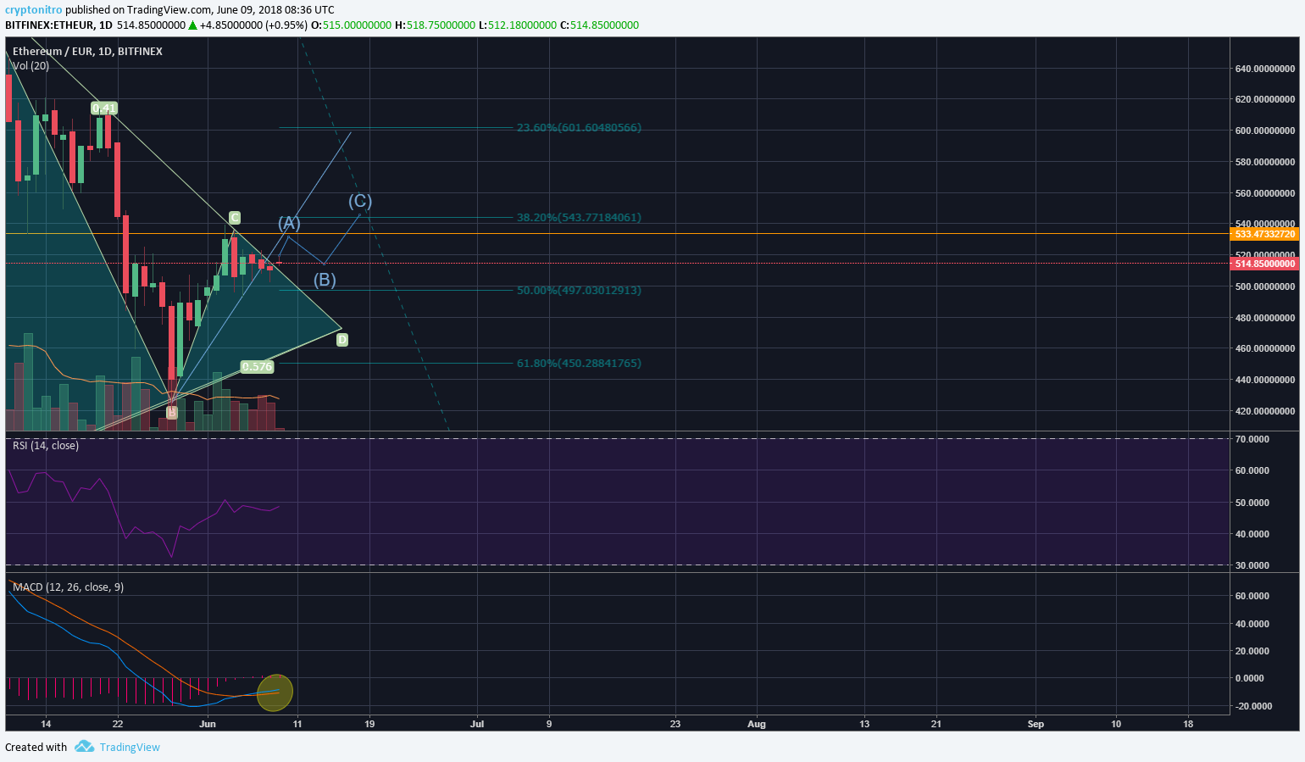The height and width of the screenshot is (762, 1305).
Task: Click the C:514.85000000 close value
Action: (x=600, y=25)
